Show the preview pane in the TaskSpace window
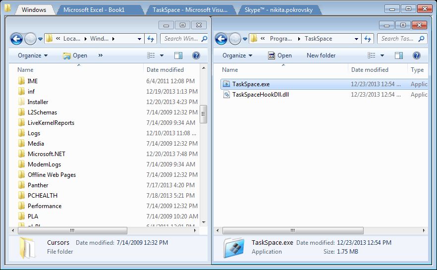The height and width of the screenshot is (270, 437). pos(399,55)
